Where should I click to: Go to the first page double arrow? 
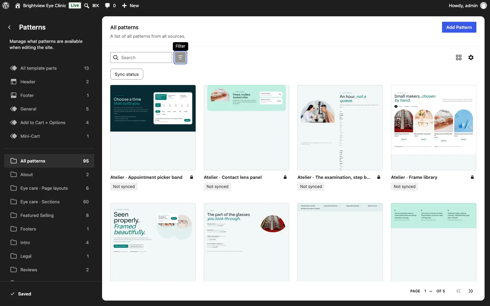pyautogui.click(x=459, y=291)
